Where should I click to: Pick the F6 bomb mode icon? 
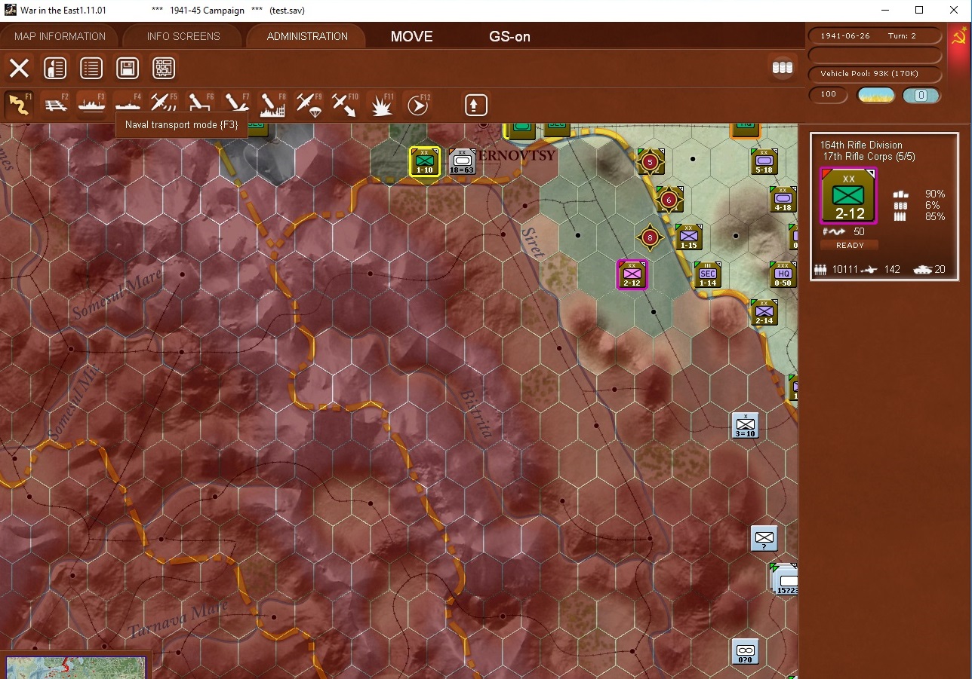(x=200, y=105)
